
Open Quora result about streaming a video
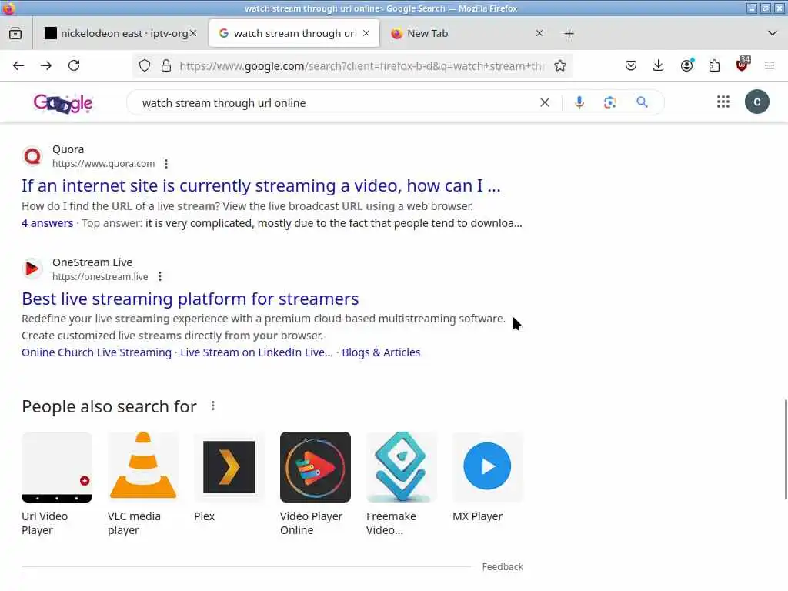pos(261,186)
